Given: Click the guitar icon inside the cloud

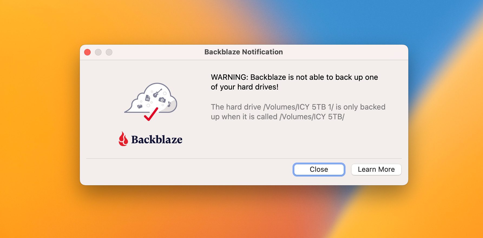Looking at the screenshot, I should (x=157, y=93).
